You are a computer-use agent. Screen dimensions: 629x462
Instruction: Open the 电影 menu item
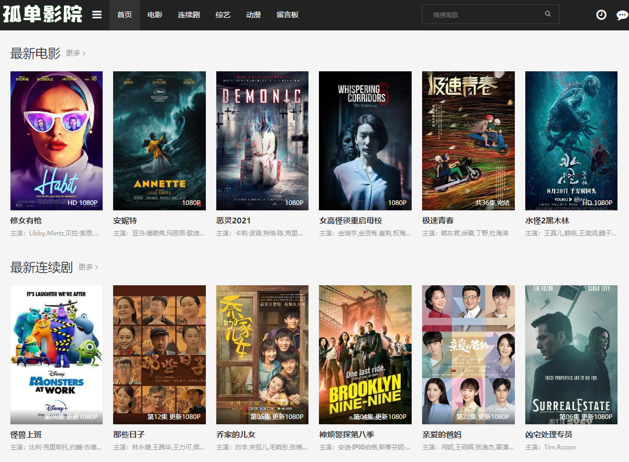coord(155,15)
